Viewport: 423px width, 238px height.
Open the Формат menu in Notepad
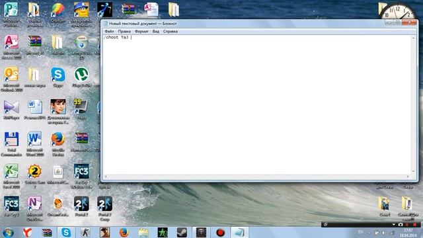pyautogui.click(x=141, y=31)
